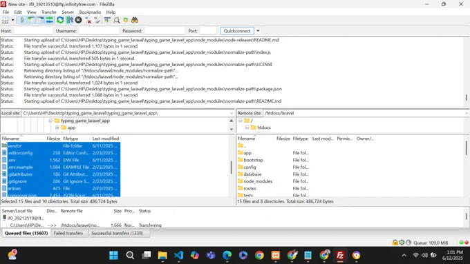
Task: Select the database remote folder
Action: click(252, 174)
